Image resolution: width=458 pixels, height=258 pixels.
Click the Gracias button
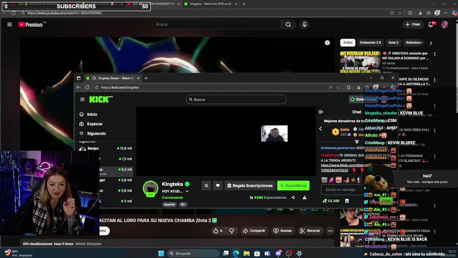coord(283,231)
